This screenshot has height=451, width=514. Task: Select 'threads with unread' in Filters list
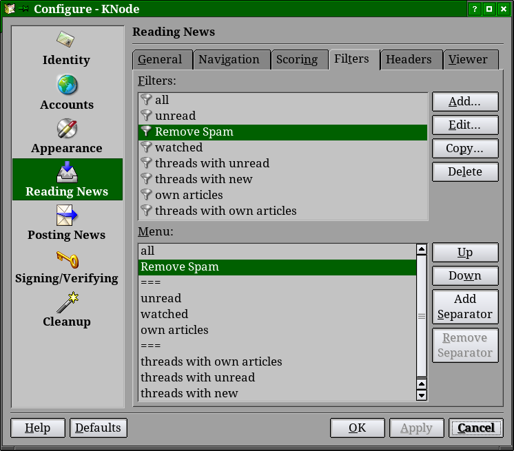[283, 162]
